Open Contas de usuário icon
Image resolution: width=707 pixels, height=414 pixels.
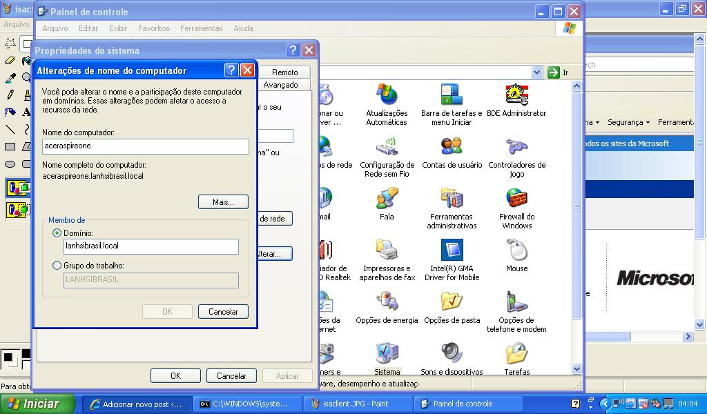(452, 148)
